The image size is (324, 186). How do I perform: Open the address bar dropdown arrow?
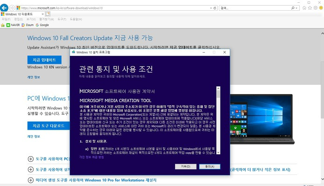(x=211, y=8)
